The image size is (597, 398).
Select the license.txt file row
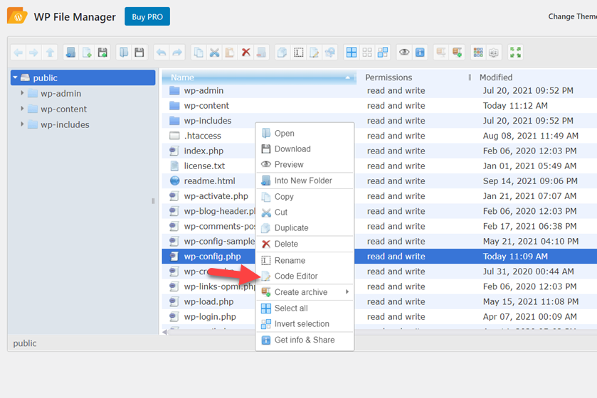pyautogui.click(x=379, y=166)
